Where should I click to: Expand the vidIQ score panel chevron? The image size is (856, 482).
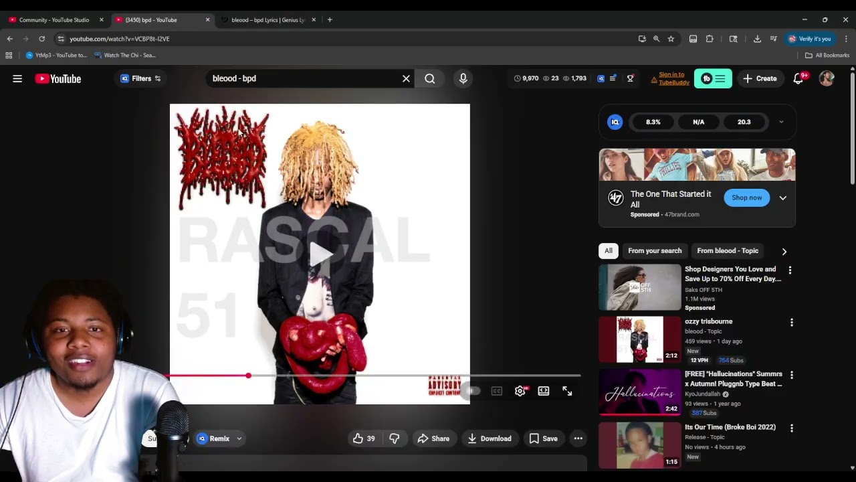781,122
